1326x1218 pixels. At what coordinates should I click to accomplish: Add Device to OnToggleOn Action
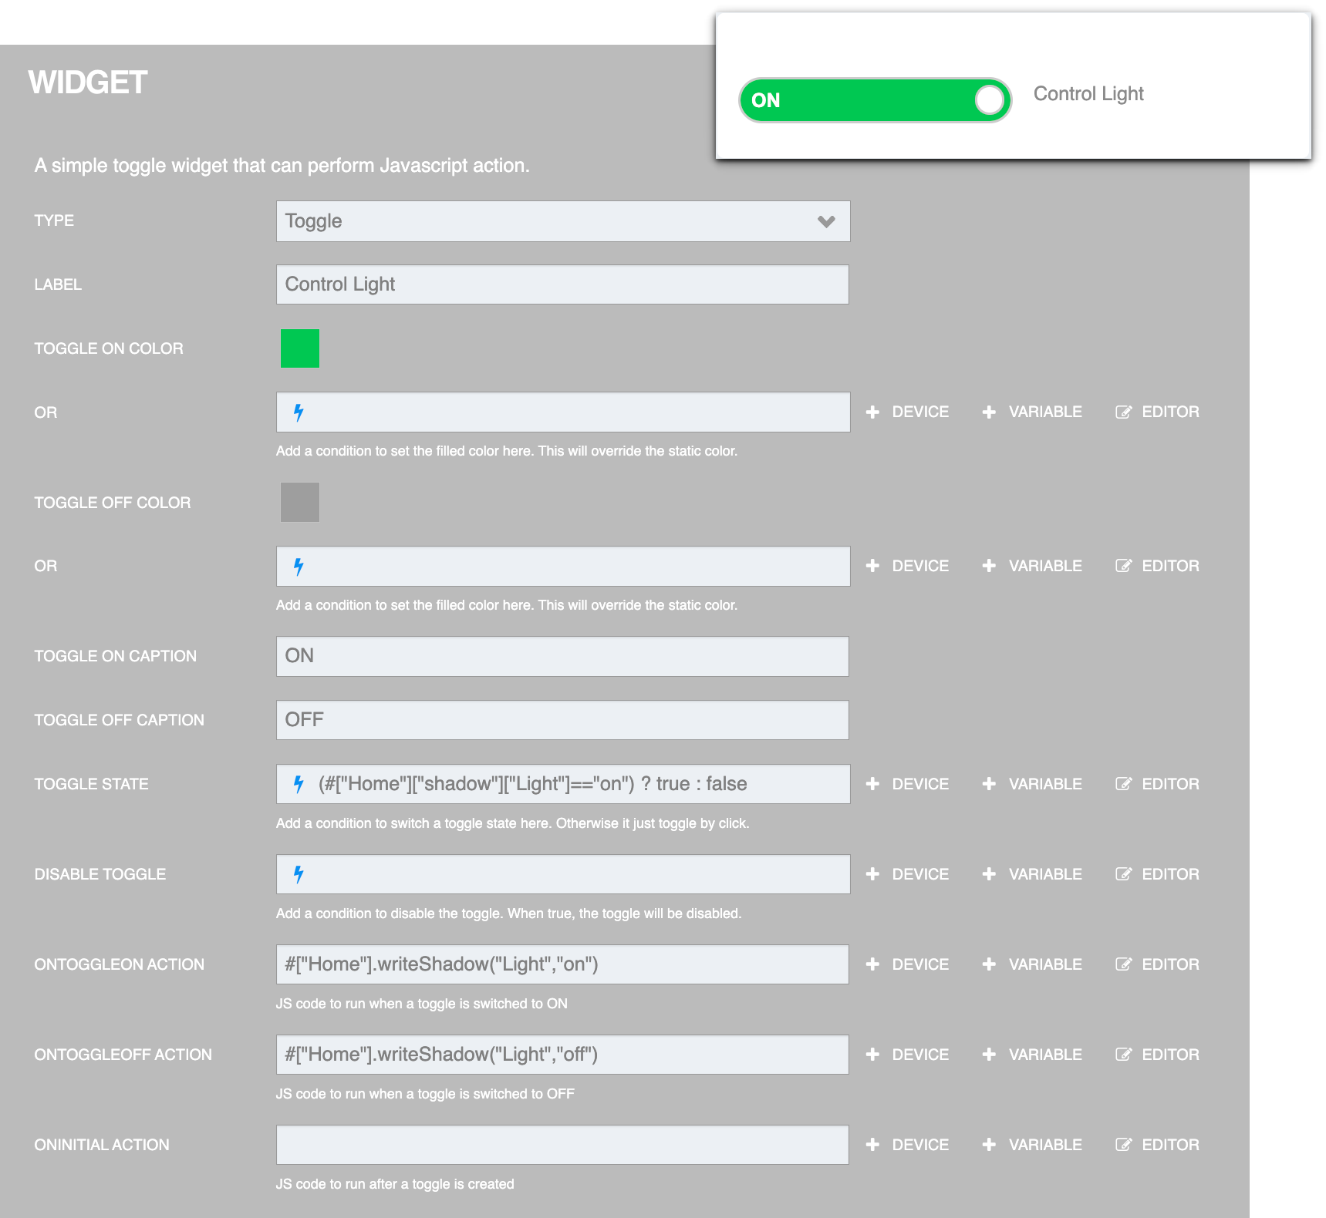[907, 964]
